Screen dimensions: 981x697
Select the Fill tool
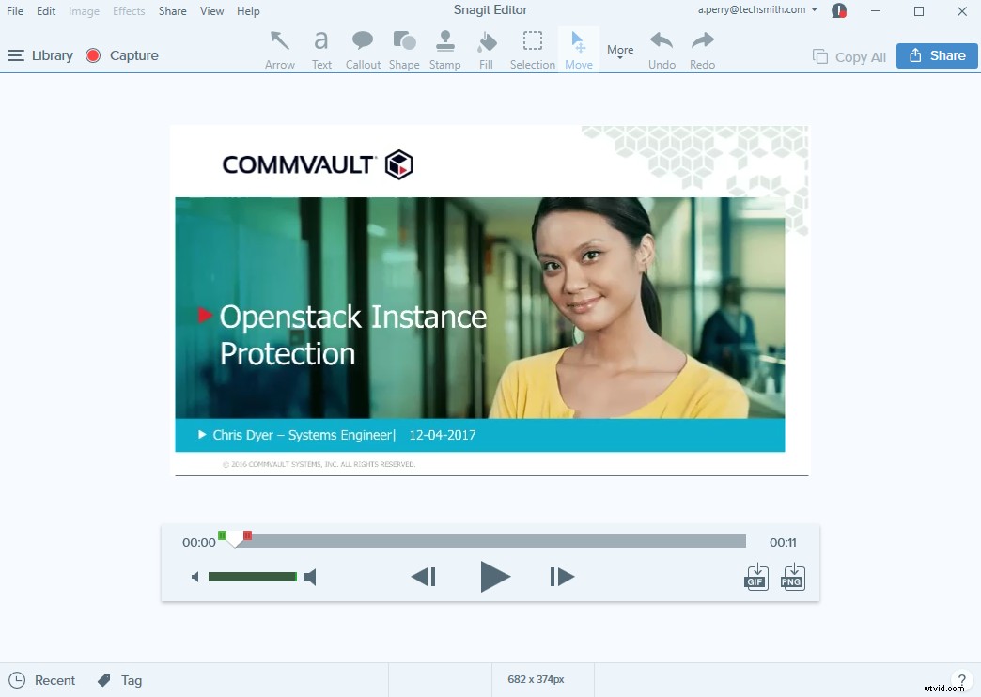pos(486,48)
